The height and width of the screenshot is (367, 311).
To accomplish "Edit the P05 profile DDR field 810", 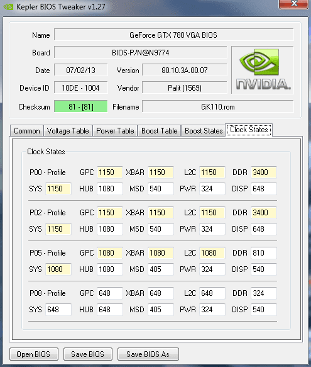I will [264, 253].
